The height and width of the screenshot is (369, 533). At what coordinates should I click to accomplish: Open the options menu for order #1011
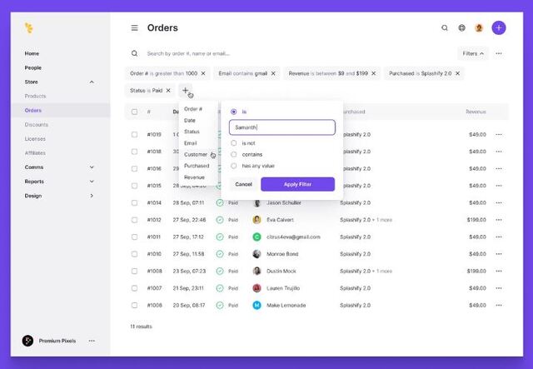[x=499, y=237]
